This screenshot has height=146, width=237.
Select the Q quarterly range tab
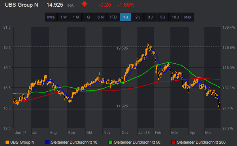tap(88, 17)
